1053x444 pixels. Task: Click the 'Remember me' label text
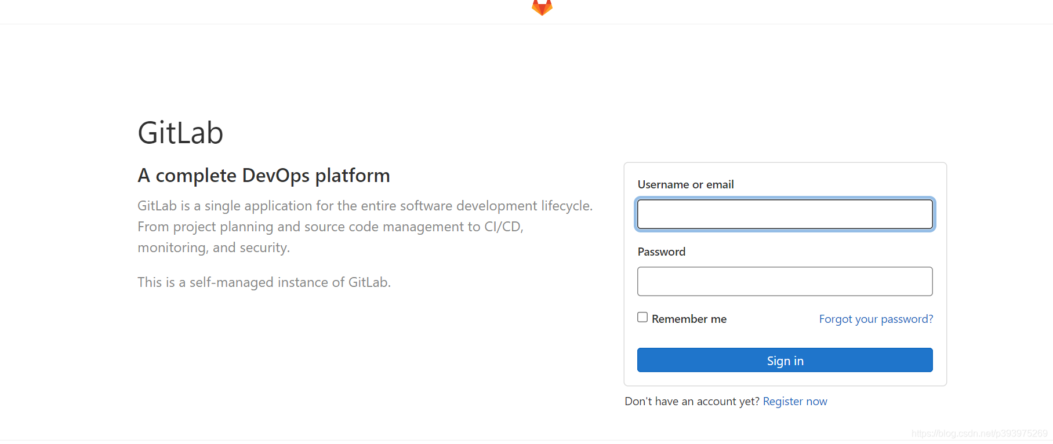pos(689,319)
